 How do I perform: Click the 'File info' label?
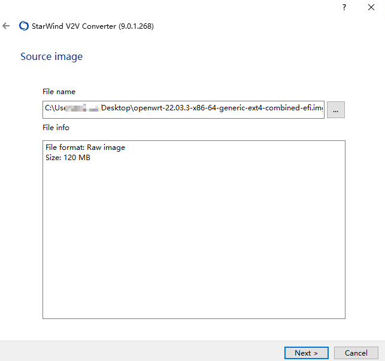(x=56, y=127)
